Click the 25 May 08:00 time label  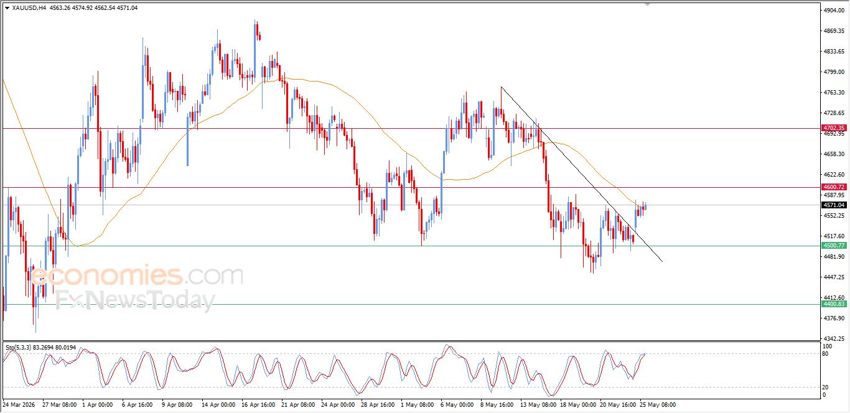[657, 405]
